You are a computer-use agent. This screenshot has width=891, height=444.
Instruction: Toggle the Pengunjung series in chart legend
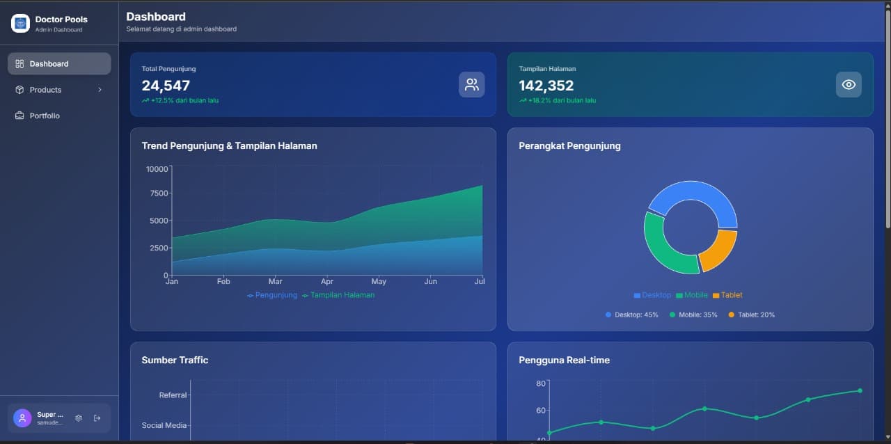pos(271,295)
